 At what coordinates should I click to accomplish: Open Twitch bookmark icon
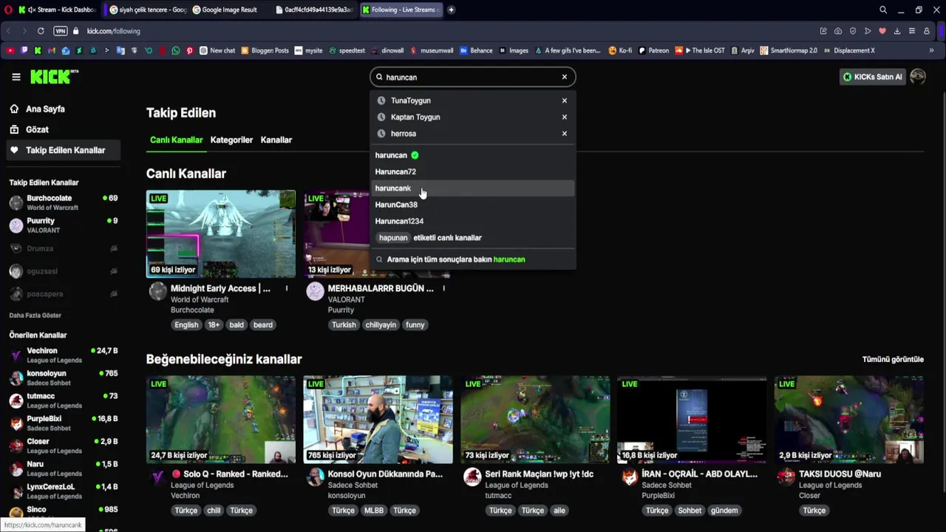pos(24,51)
